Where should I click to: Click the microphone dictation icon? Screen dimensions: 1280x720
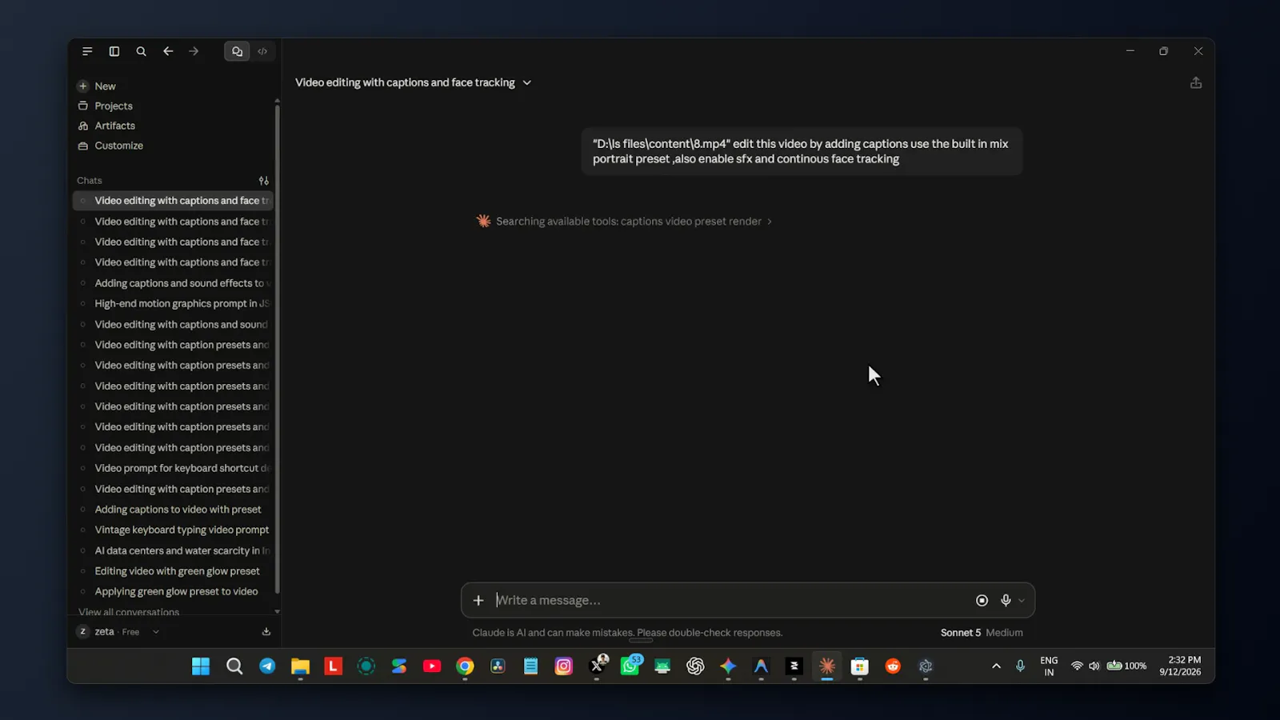pos(1006,601)
